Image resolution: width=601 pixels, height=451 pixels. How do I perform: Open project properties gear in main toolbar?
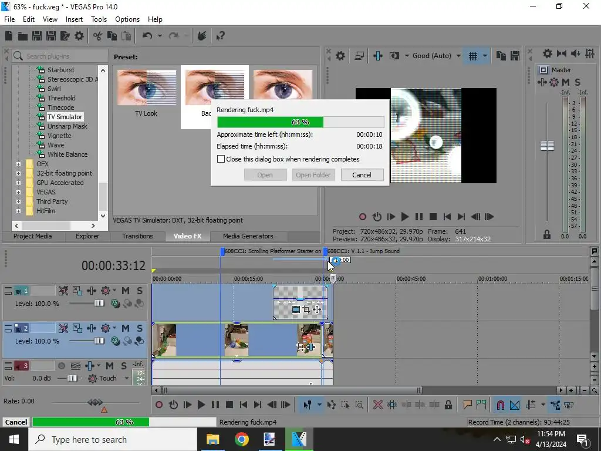[79, 36]
